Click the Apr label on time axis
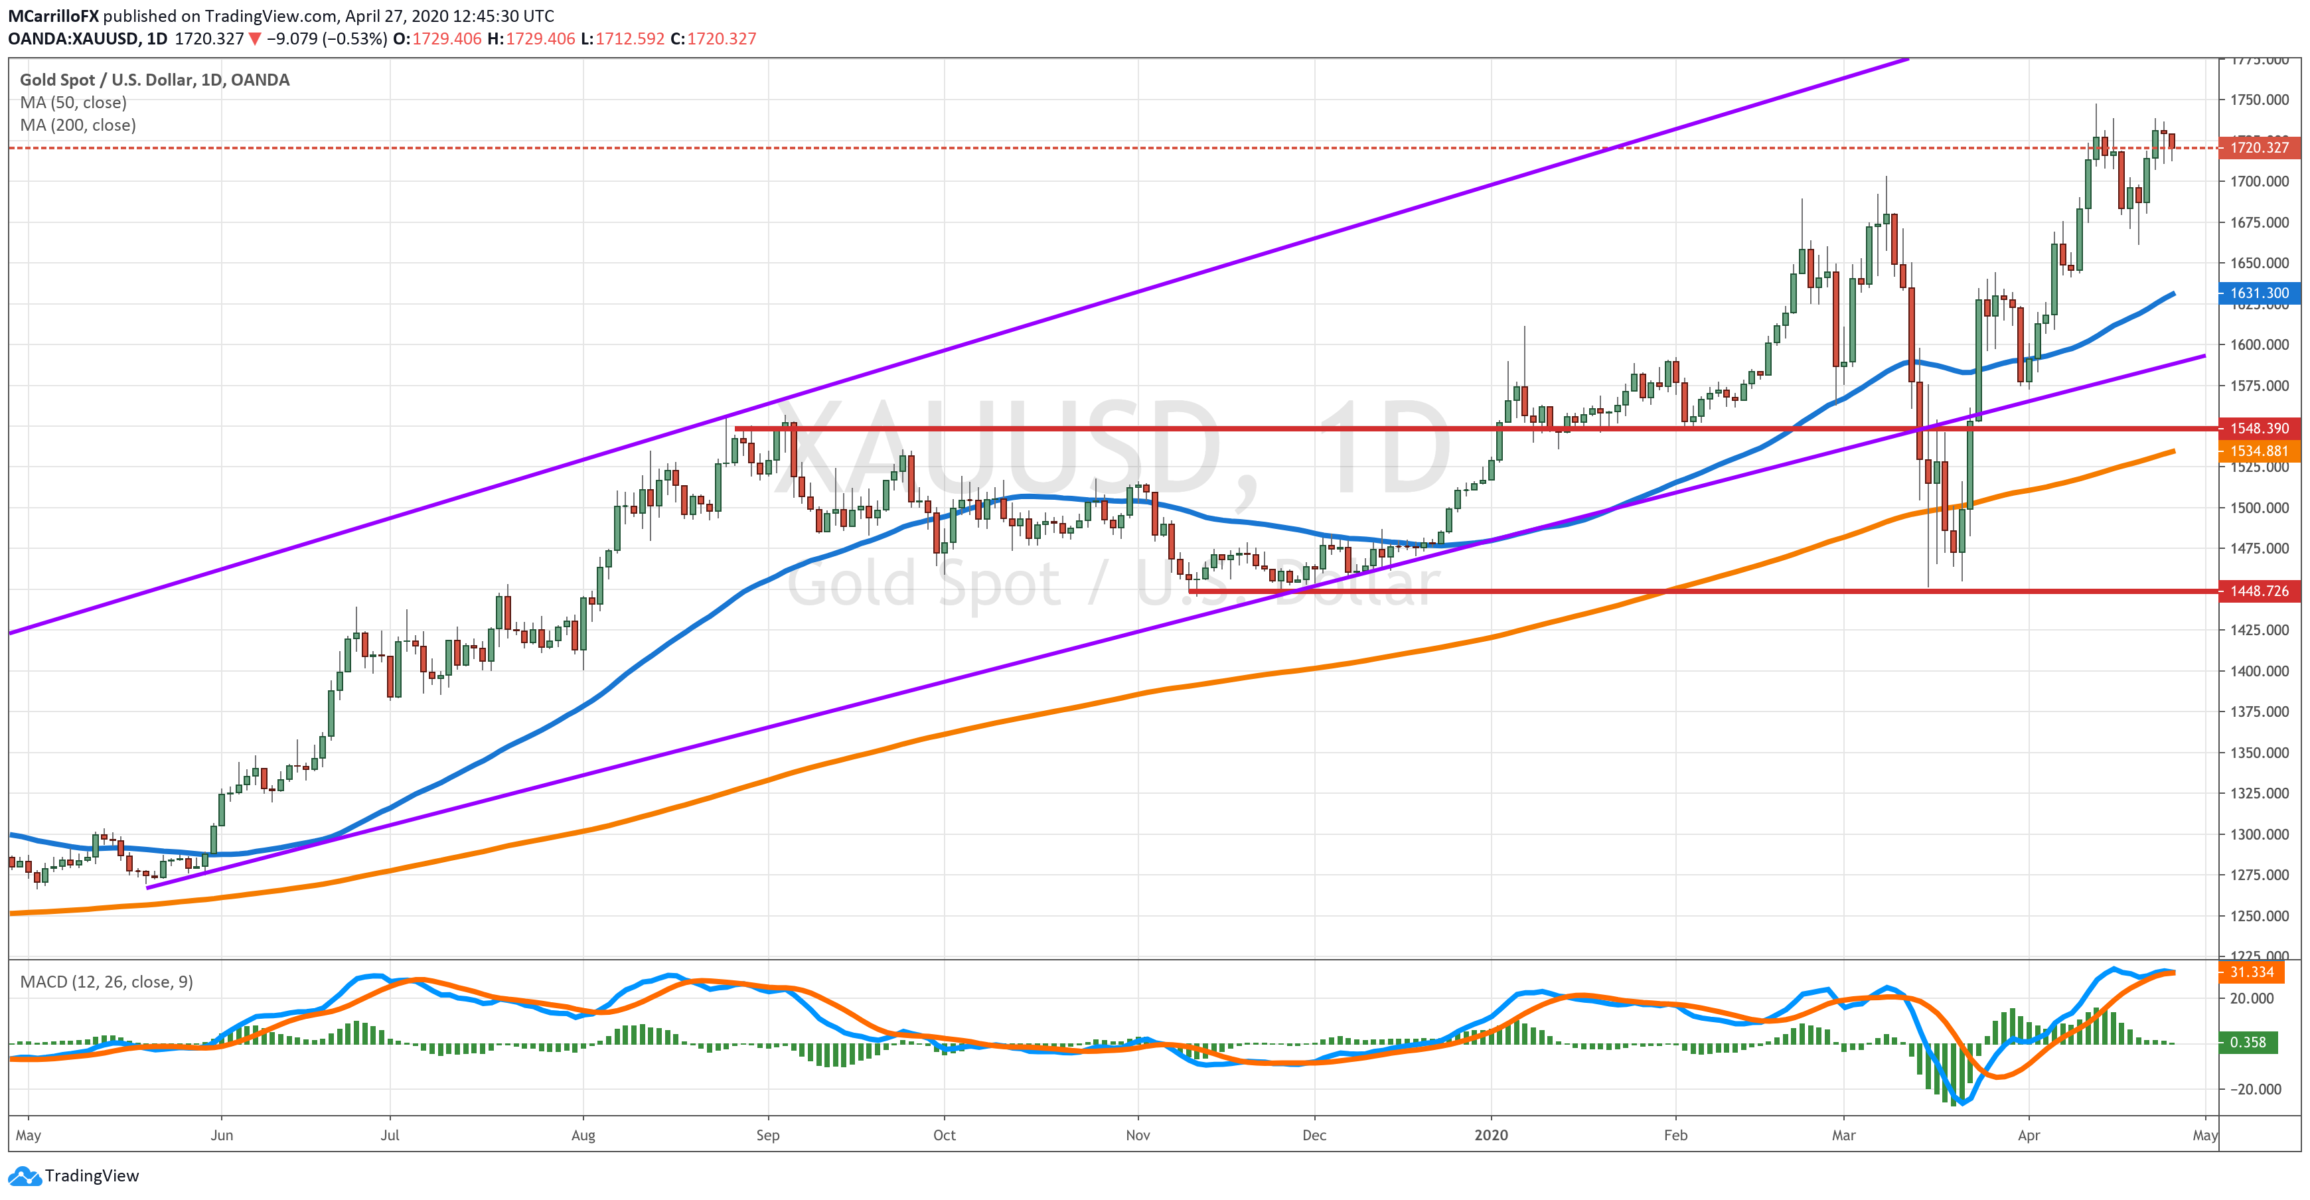Image resolution: width=2310 pixels, height=1200 pixels. click(x=2029, y=1136)
